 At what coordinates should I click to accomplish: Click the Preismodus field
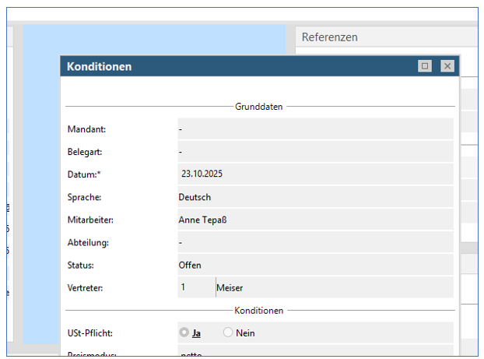315,353
